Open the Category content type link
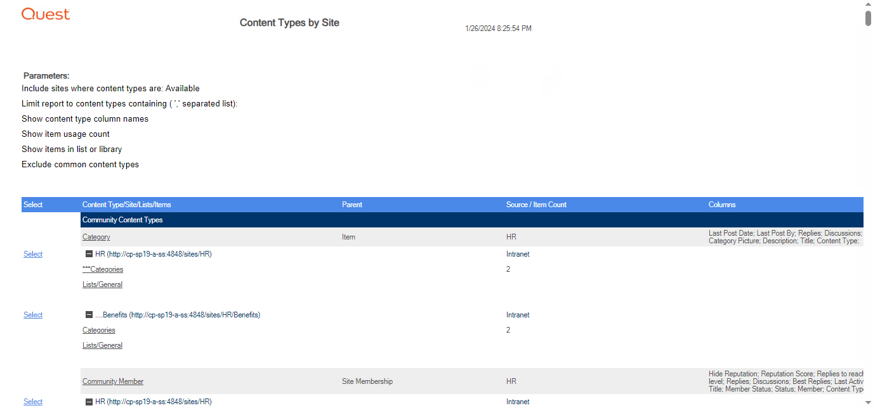The height and width of the screenshot is (408, 887). [x=96, y=237]
